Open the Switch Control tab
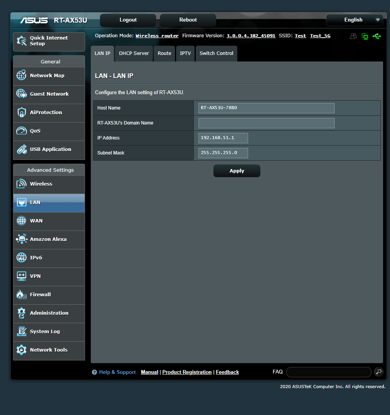The width and height of the screenshot is (390, 415). (x=216, y=53)
